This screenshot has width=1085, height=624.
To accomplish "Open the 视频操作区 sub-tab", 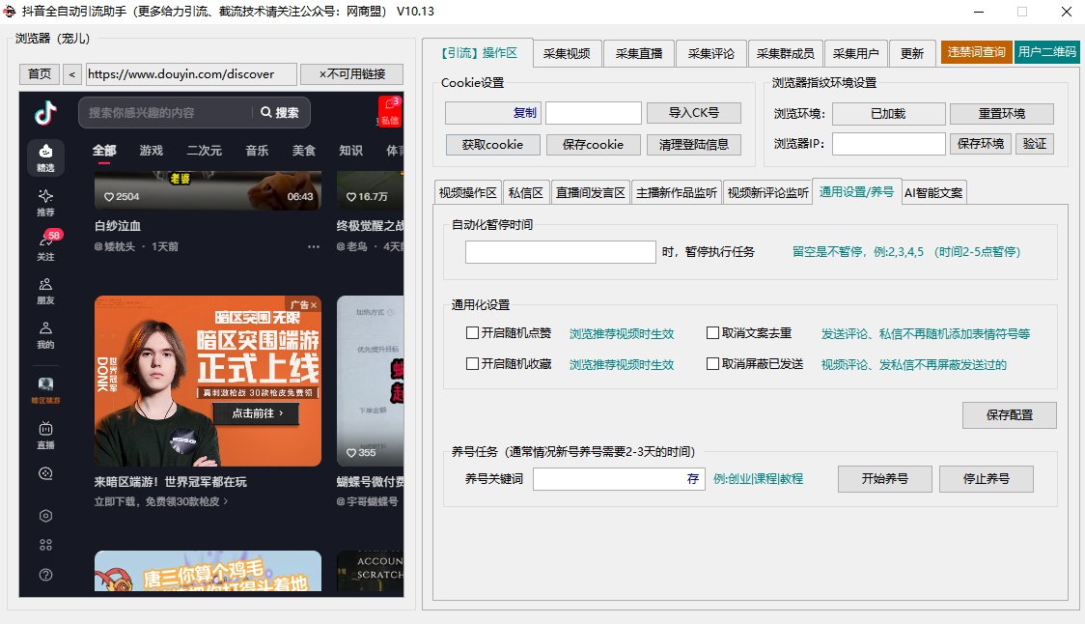I will point(468,192).
